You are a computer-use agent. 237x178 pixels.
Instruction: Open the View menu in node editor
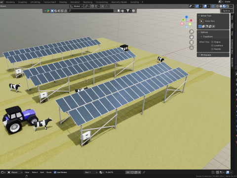27,172
